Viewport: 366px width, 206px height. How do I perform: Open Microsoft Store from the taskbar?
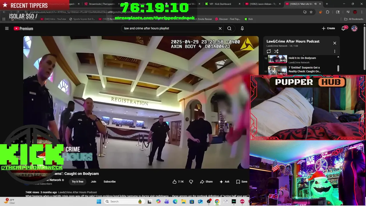click(x=192, y=202)
